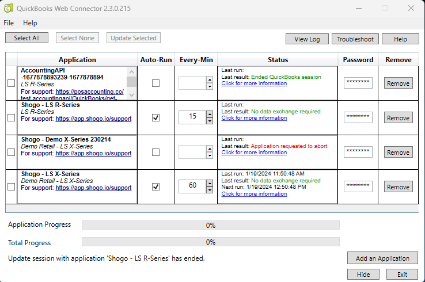Click the Shogo - LS X-Series password field
Viewport: 425px width, 282px height.
coord(358,186)
